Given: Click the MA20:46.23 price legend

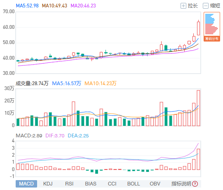Looking at the screenshot, I should pos(83,6).
